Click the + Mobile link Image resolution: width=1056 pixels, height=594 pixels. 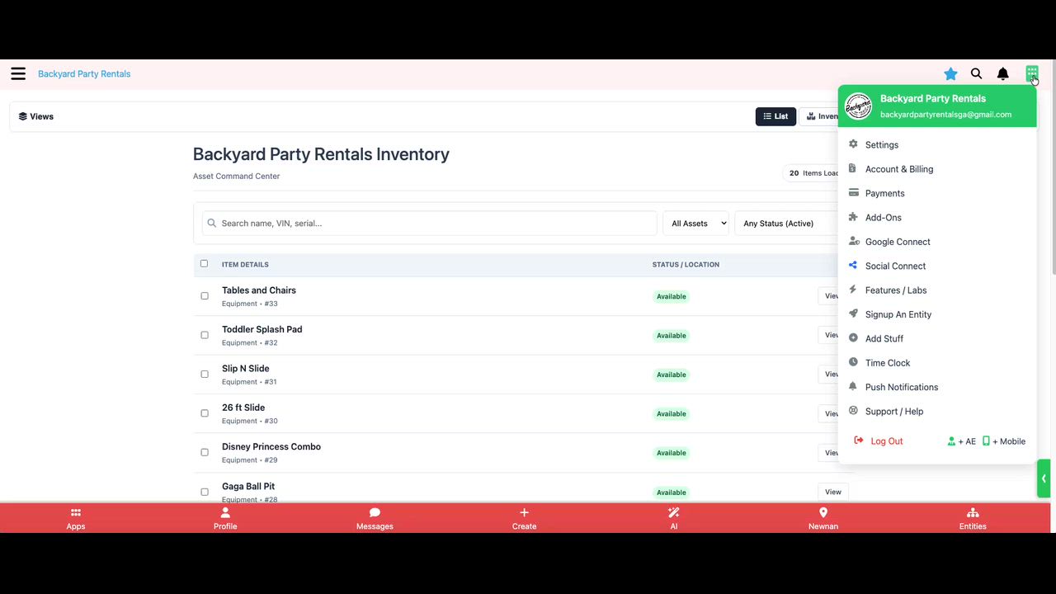tap(1004, 441)
